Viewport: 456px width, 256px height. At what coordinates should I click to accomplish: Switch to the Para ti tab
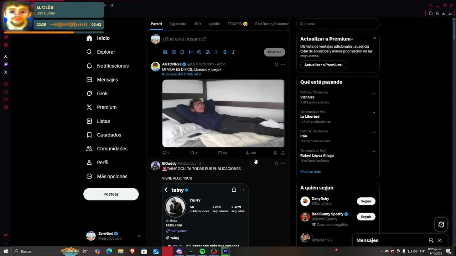tap(156, 24)
